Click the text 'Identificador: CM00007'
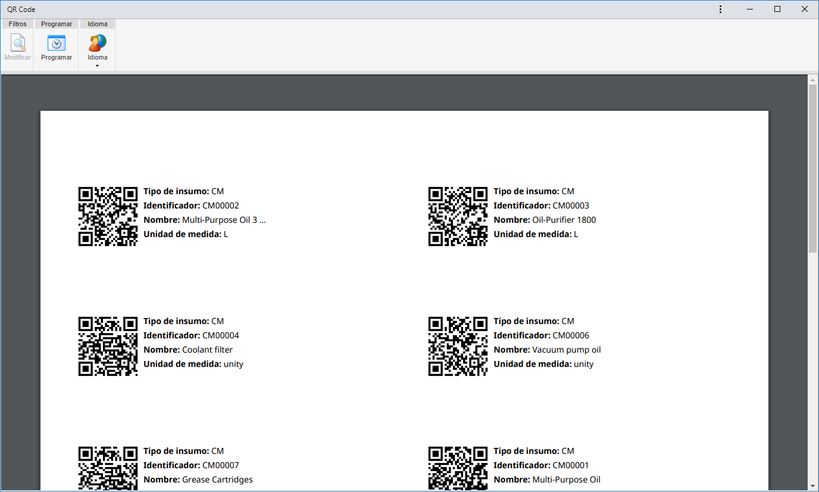The width and height of the screenshot is (819, 492). click(191, 465)
